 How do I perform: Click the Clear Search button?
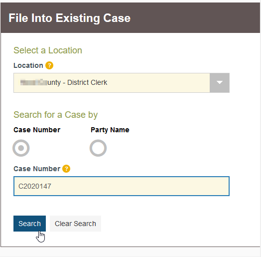pos(75,224)
